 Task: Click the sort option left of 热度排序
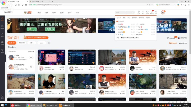(x=173, y=43)
